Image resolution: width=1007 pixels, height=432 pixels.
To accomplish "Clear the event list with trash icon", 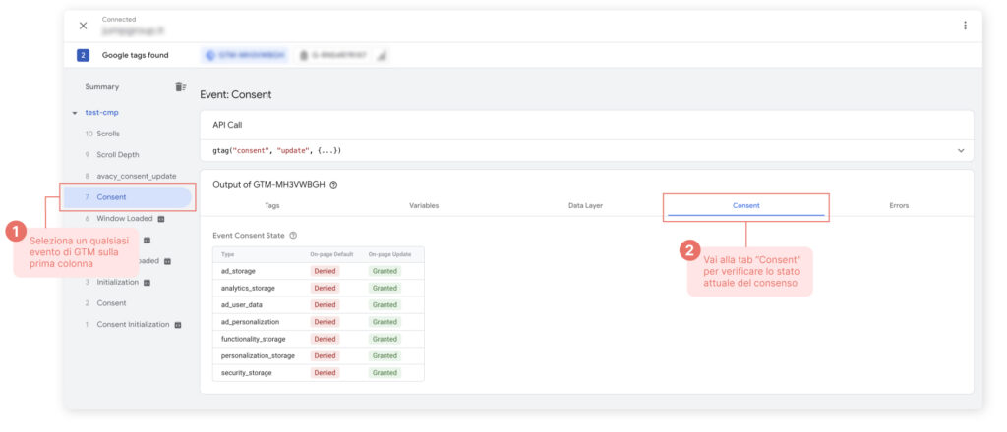I will [x=181, y=87].
